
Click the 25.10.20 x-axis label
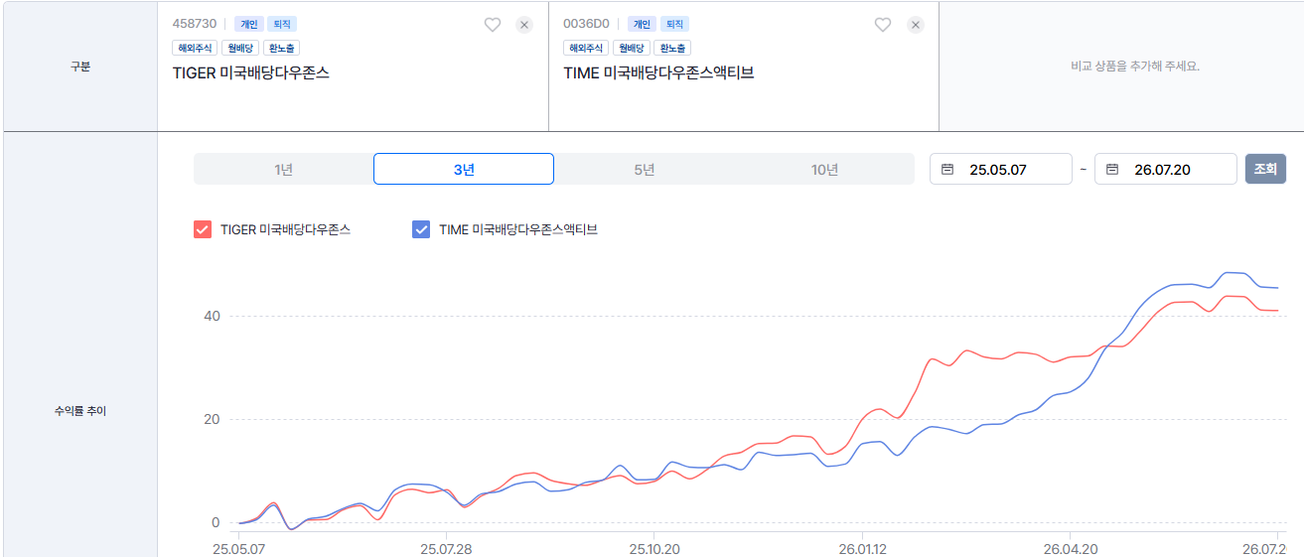click(x=654, y=548)
